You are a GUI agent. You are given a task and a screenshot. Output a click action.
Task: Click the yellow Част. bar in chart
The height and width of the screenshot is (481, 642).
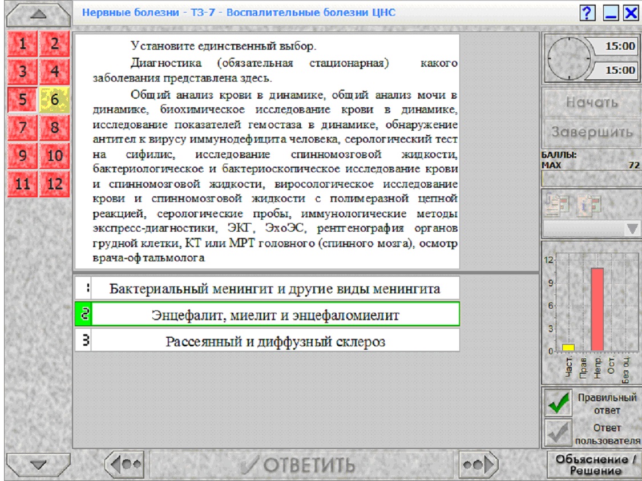(568, 347)
